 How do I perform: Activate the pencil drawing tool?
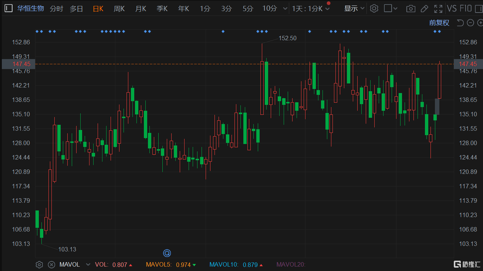click(x=425, y=8)
